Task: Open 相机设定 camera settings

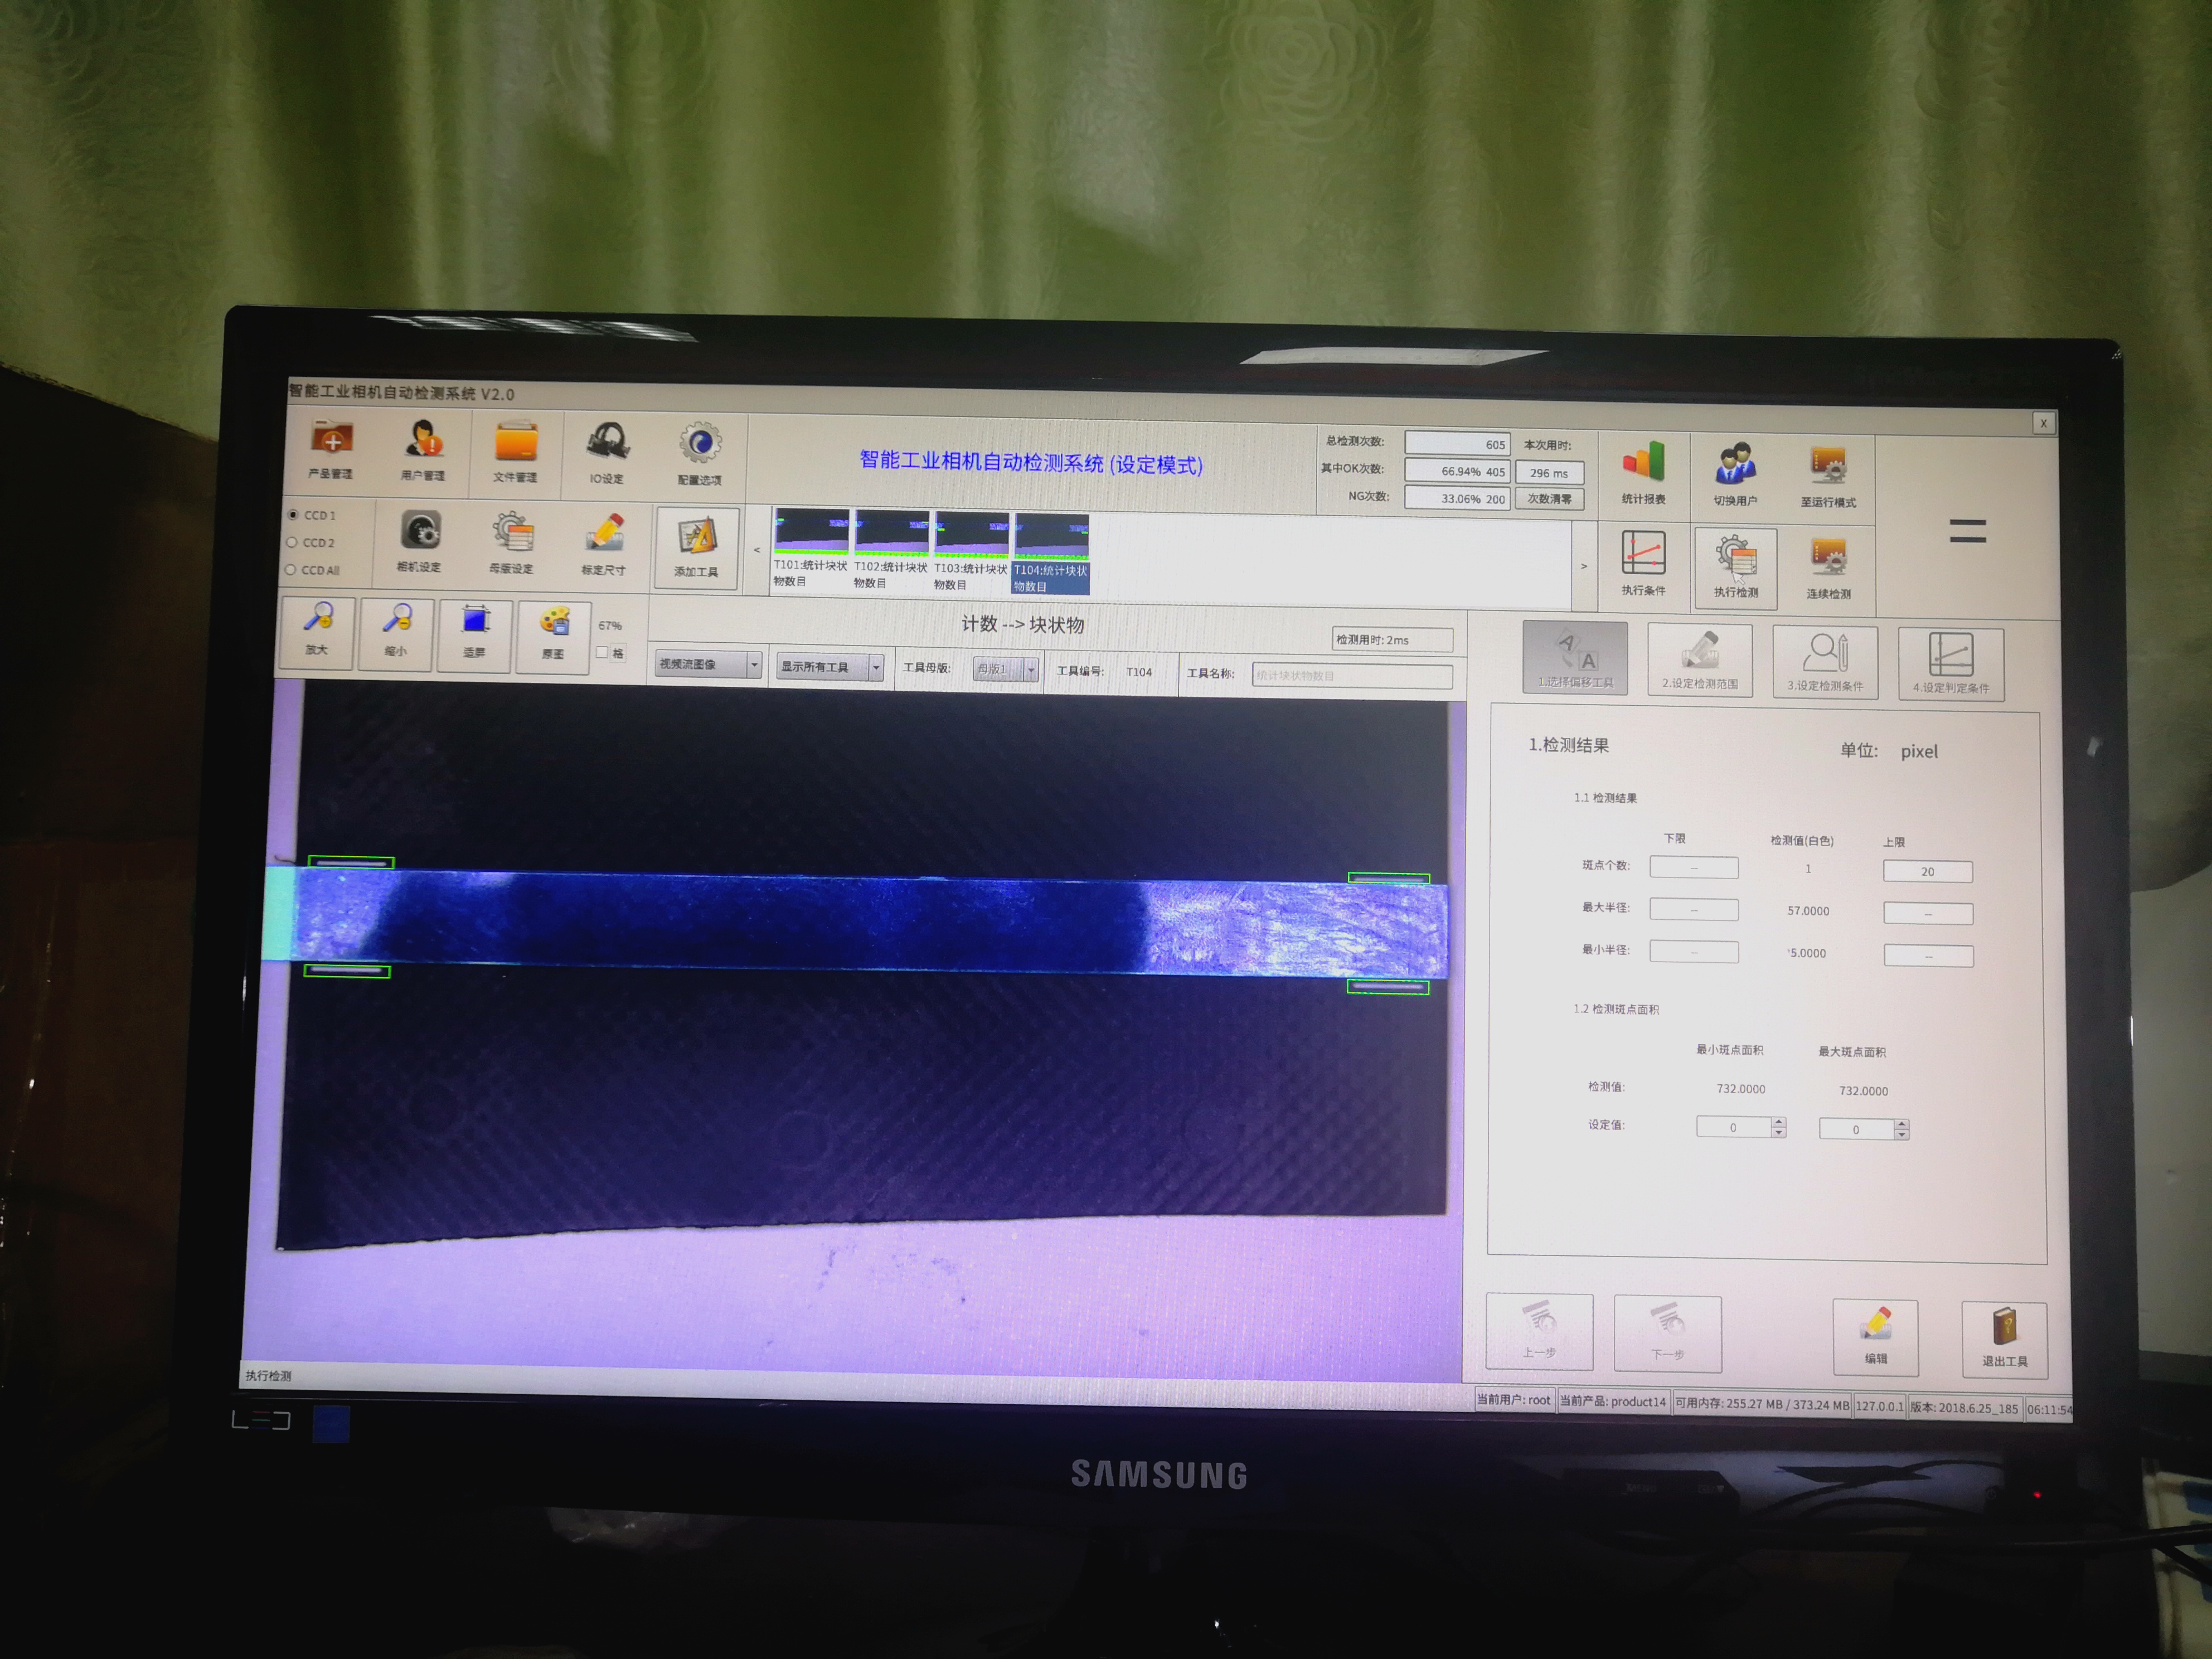Action: pos(420,540)
